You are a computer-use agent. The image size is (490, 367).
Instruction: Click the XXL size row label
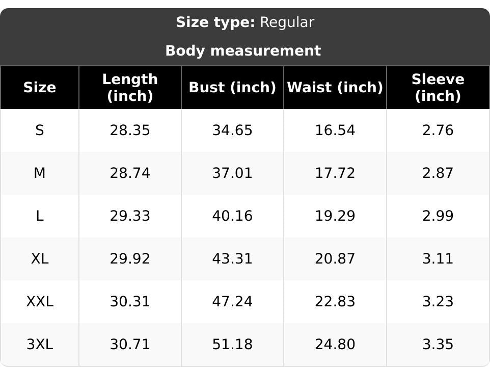coord(40,301)
